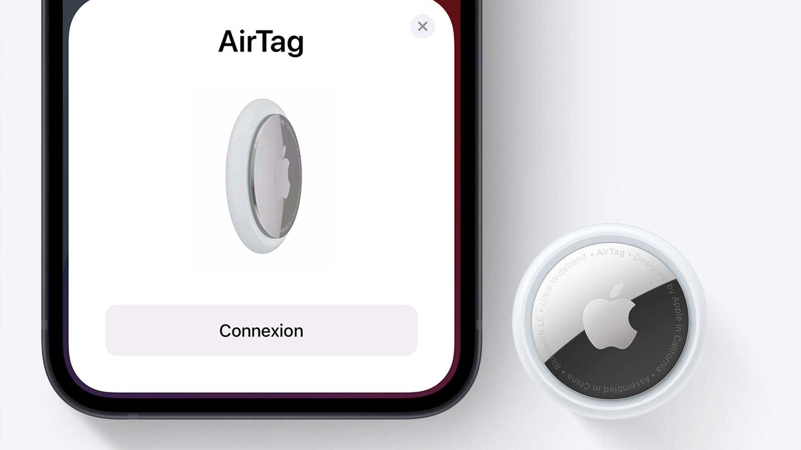Tap the Connexion action button
This screenshot has height=450, width=801.
[261, 330]
